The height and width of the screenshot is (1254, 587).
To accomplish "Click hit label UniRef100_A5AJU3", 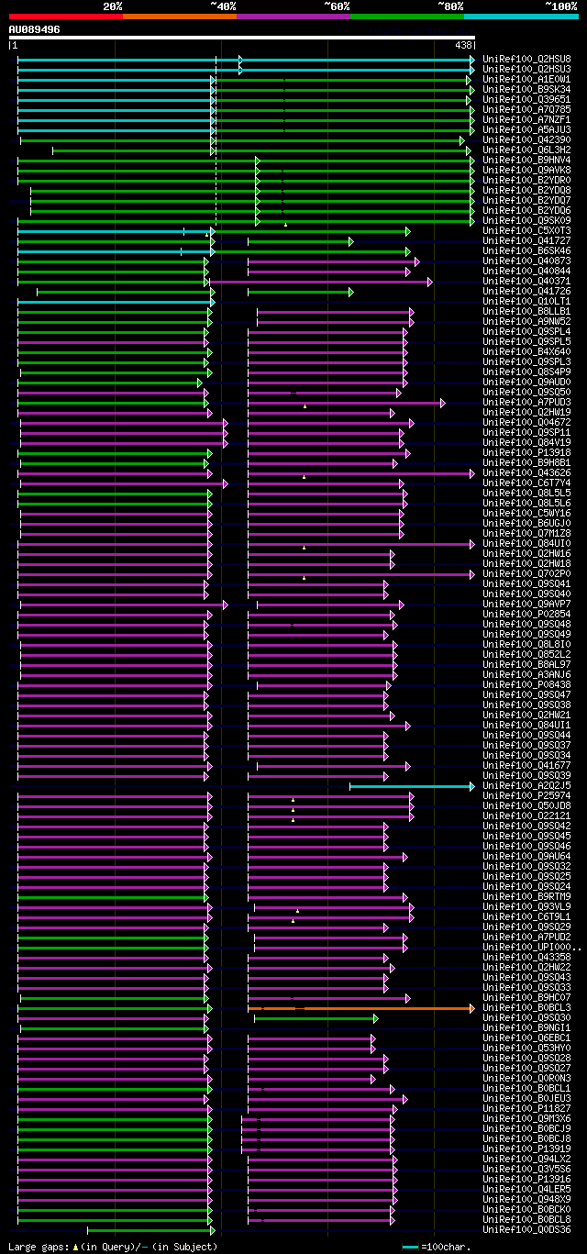I will click(526, 129).
